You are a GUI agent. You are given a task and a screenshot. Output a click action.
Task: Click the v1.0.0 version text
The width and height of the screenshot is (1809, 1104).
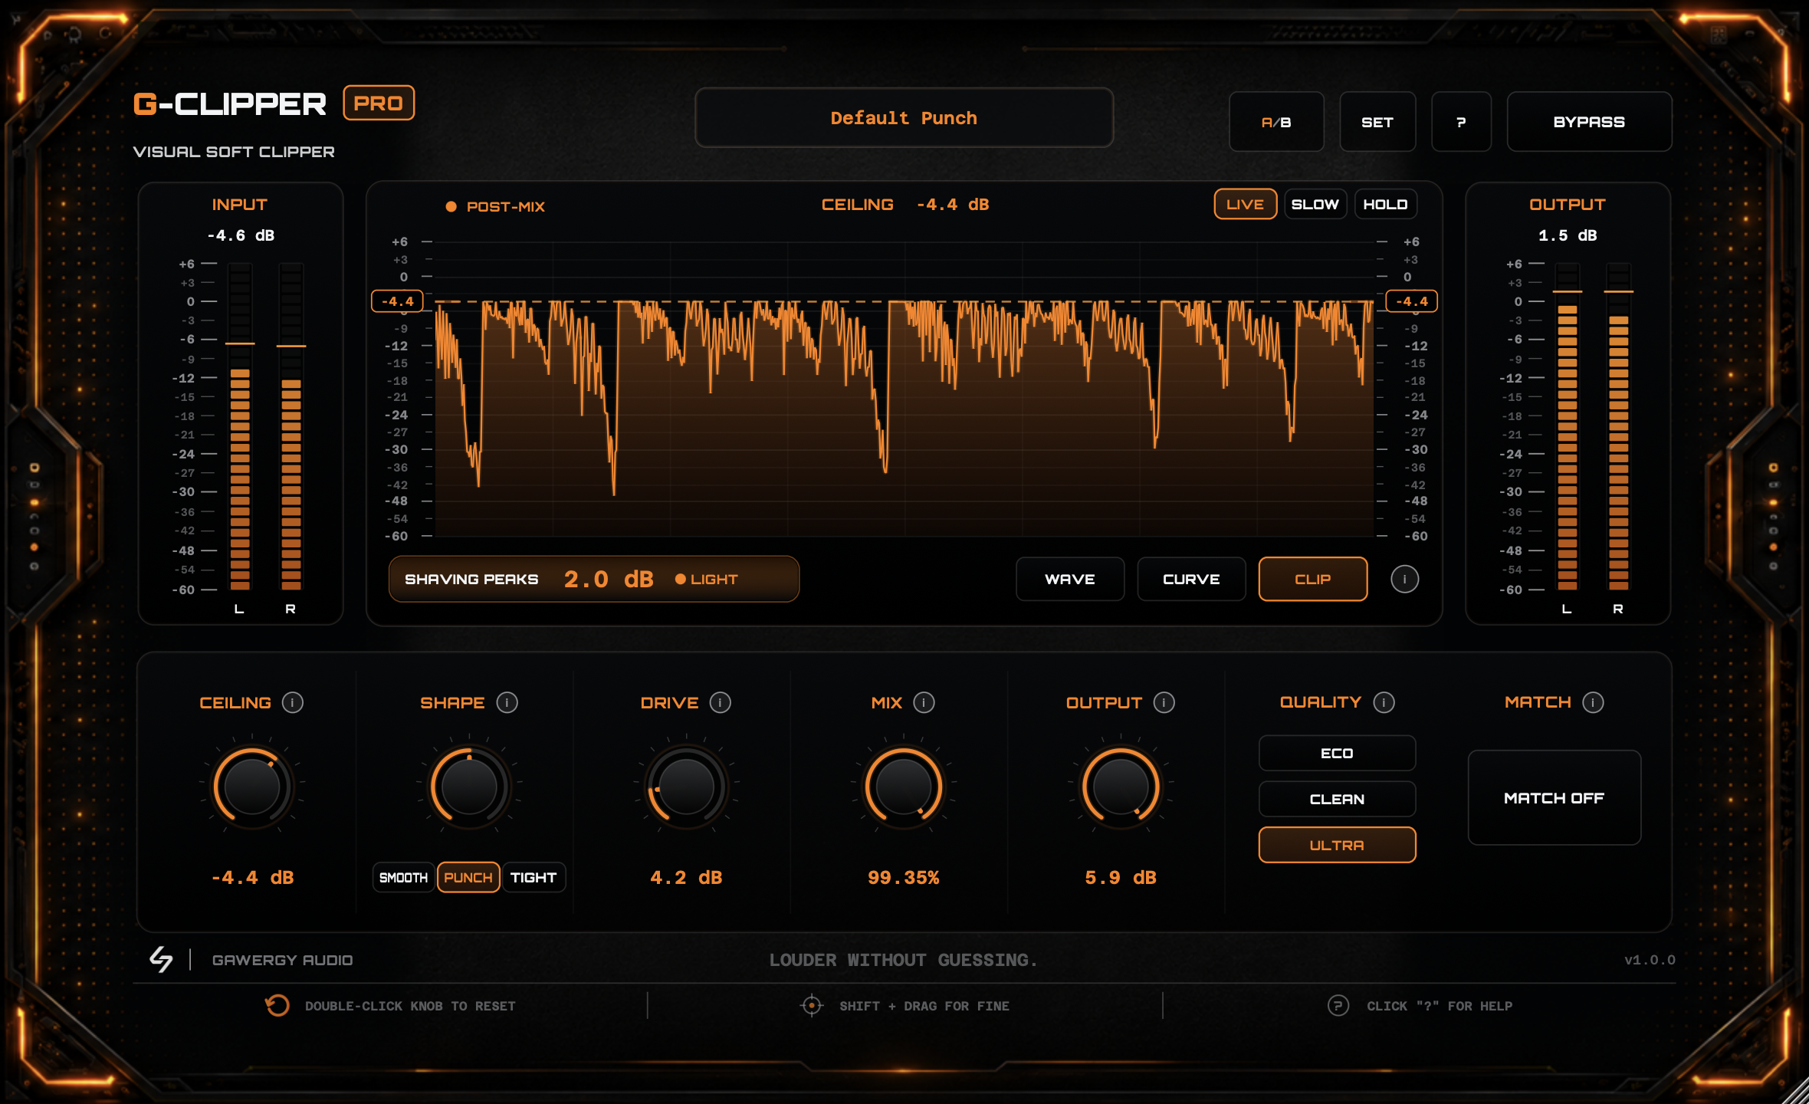pyautogui.click(x=1650, y=960)
